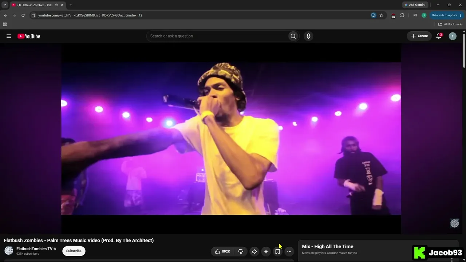Share the video using the arrow icon
Screen dimensions: 466x262
[x=254, y=251]
